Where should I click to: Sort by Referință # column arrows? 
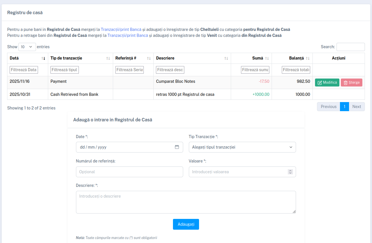(x=149, y=58)
